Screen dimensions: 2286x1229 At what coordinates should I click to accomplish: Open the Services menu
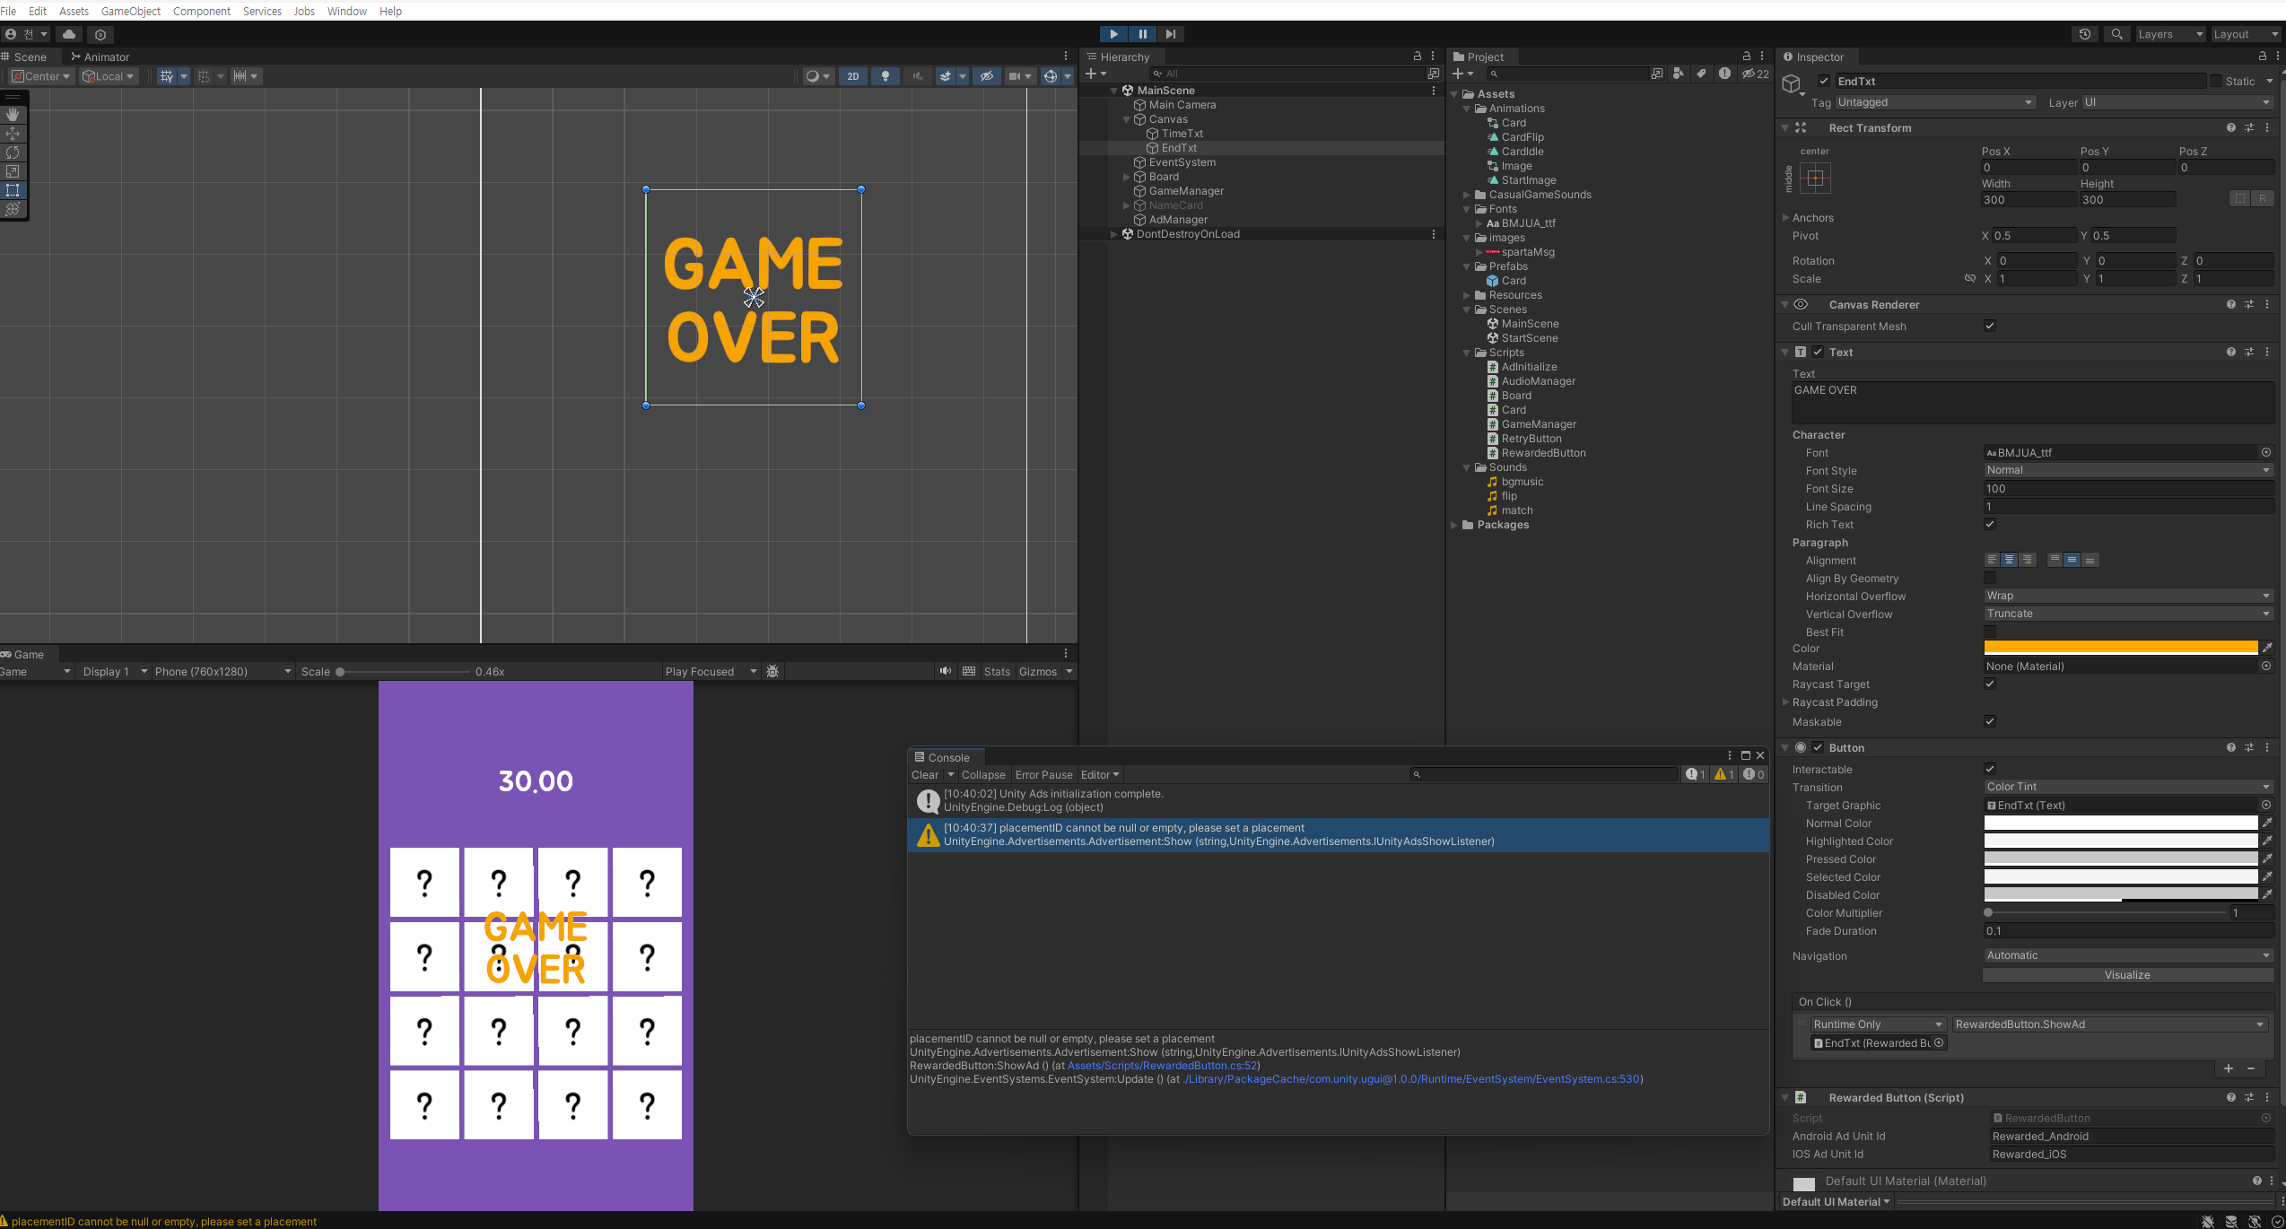[262, 11]
